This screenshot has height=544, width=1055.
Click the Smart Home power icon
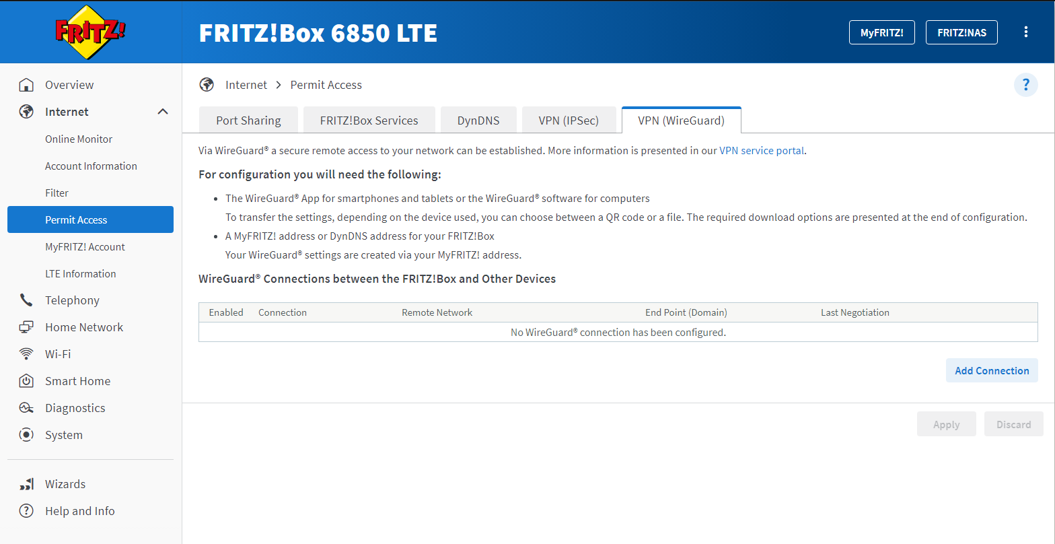(26, 381)
